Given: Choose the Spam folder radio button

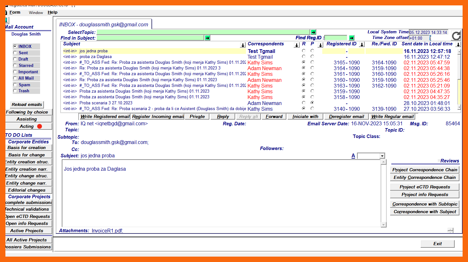Looking at the screenshot, I should coord(15,85).
